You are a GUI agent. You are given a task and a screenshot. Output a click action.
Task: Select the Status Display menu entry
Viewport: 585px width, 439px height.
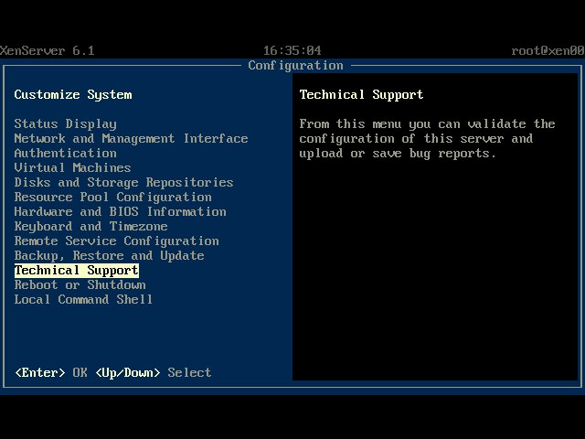(x=65, y=124)
